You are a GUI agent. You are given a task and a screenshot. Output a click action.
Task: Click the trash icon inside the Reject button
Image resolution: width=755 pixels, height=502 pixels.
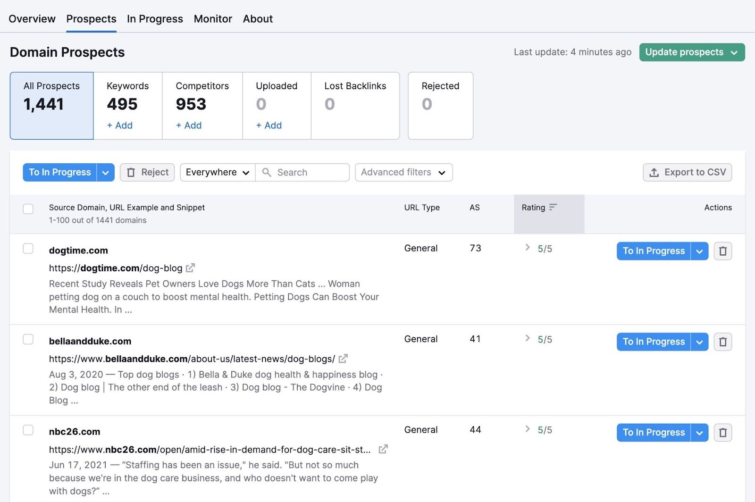tap(131, 172)
